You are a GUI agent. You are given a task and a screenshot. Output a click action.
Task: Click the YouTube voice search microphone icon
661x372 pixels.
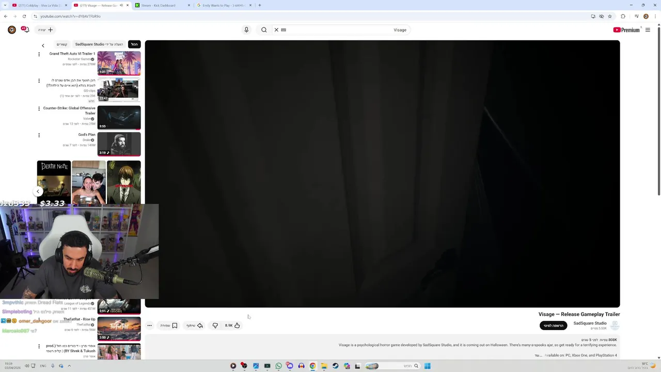(246, 30)
